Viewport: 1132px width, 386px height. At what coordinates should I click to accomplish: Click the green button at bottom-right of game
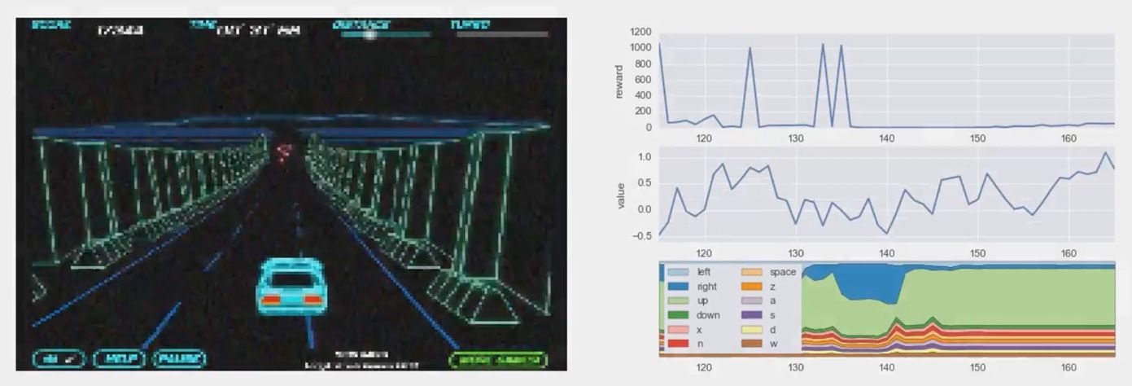click(497, 359)
